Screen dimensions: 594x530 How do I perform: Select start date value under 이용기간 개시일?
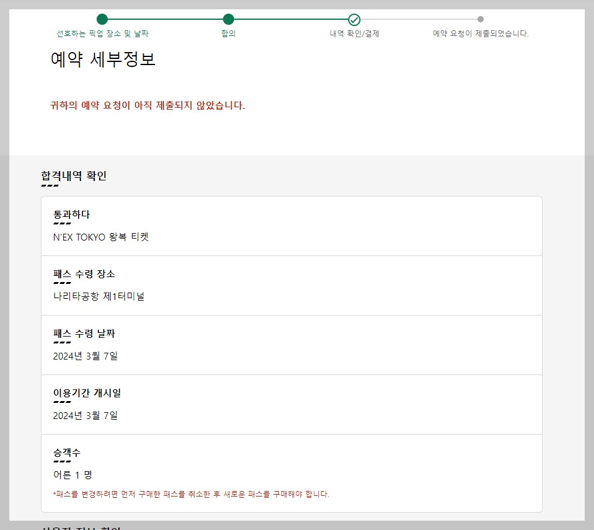pos(85,415)
